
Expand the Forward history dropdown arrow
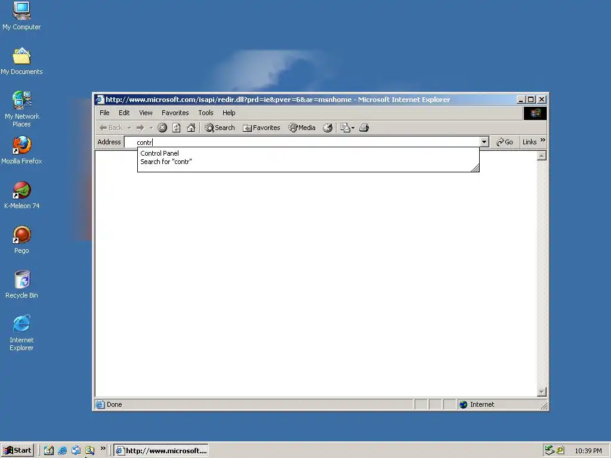151,128
